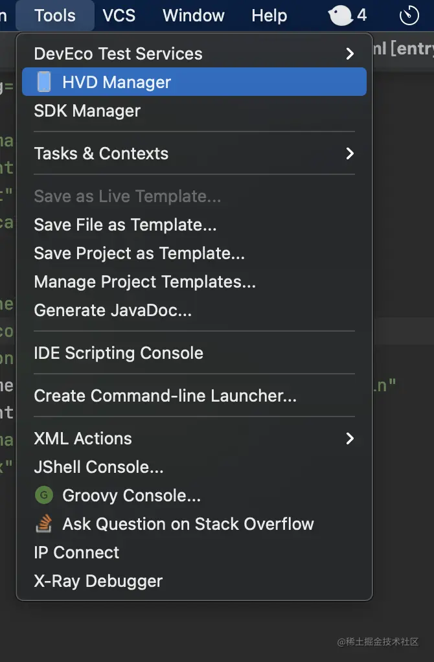
Task: Open the IDE Scripting Console
Action: click(x=119, y=353)
